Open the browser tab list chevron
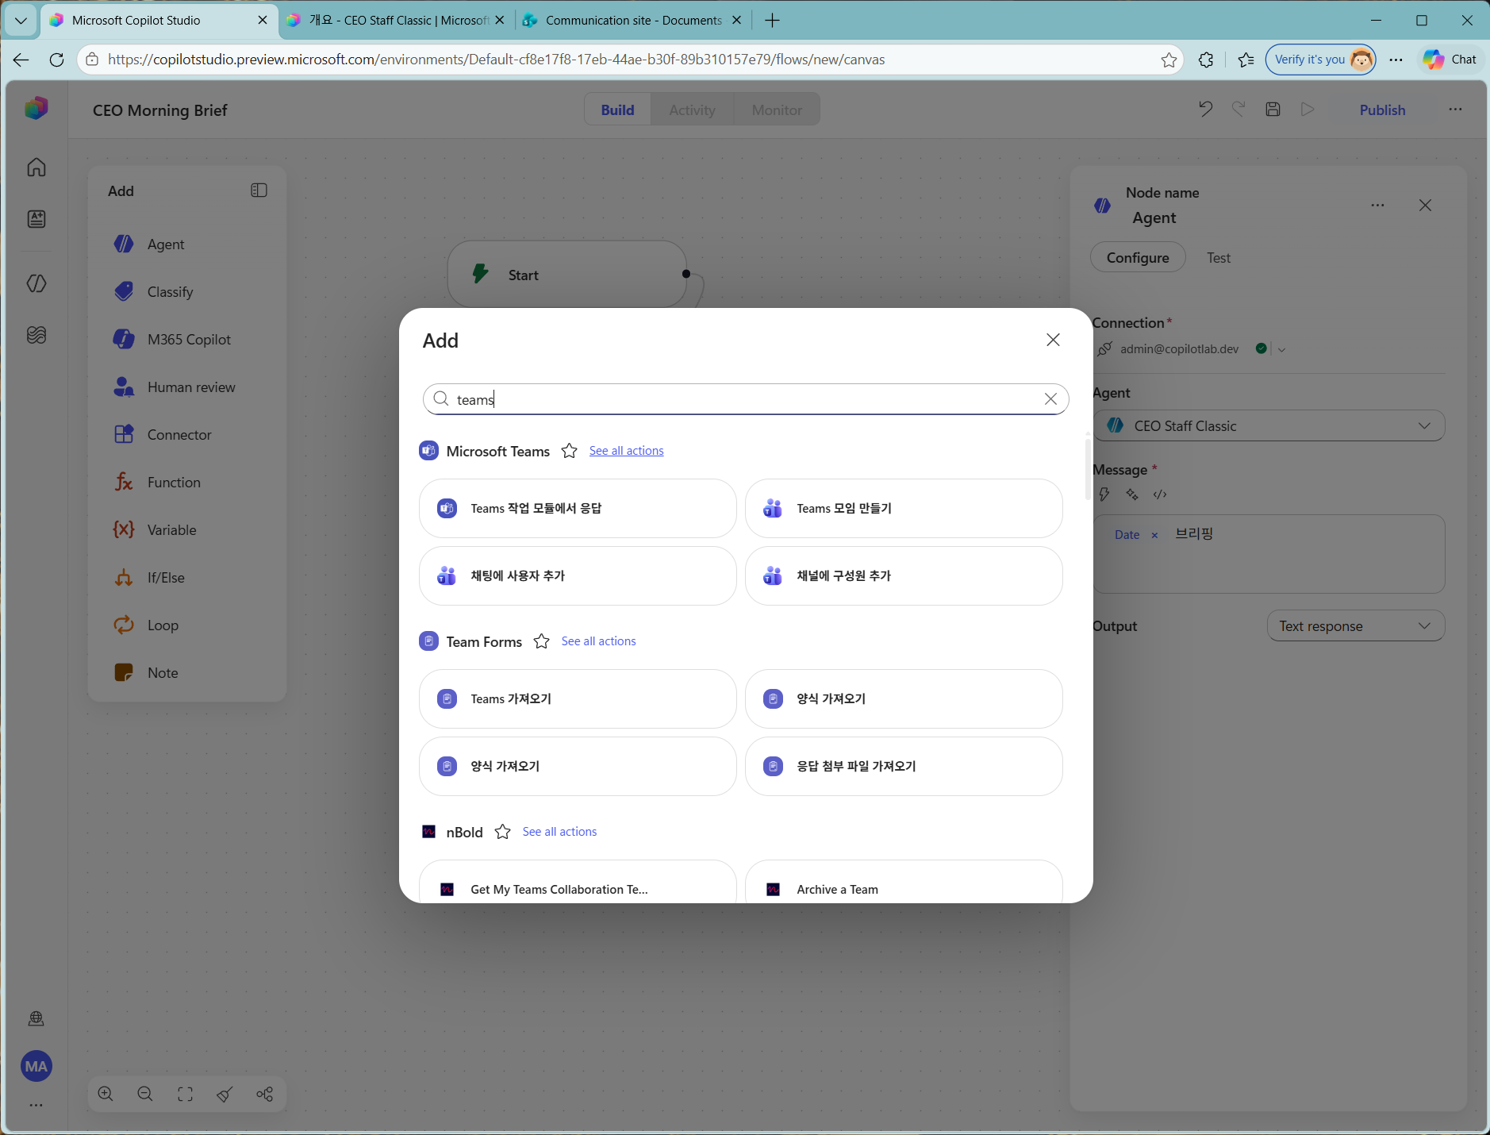This screenshot has width=1490, height=1135. click(21, 21)
